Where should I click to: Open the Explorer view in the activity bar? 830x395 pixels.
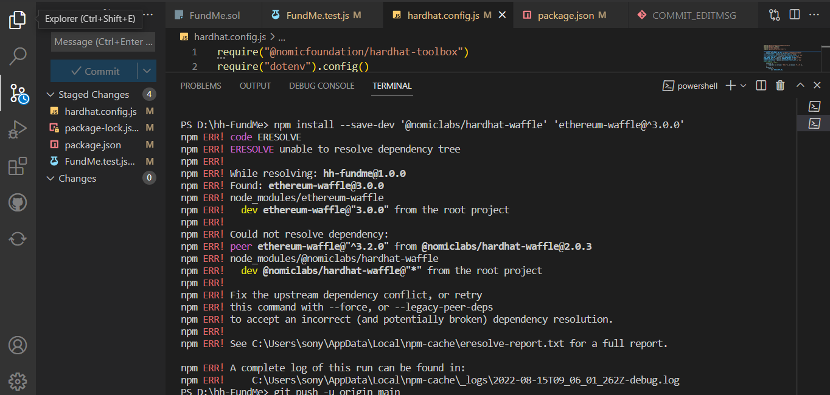pos(18,19)
